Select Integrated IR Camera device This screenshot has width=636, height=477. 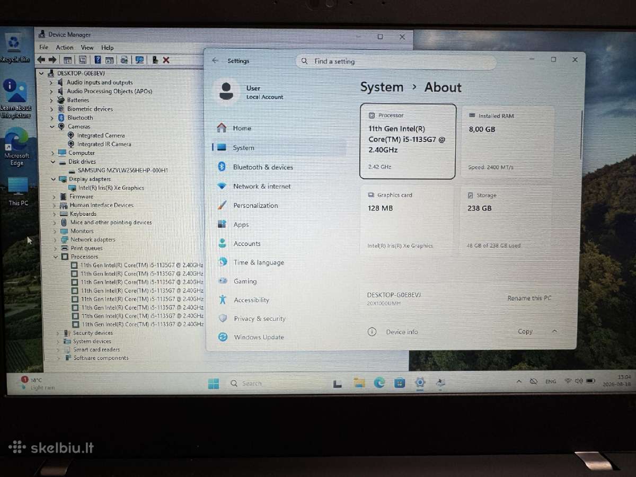104,144
